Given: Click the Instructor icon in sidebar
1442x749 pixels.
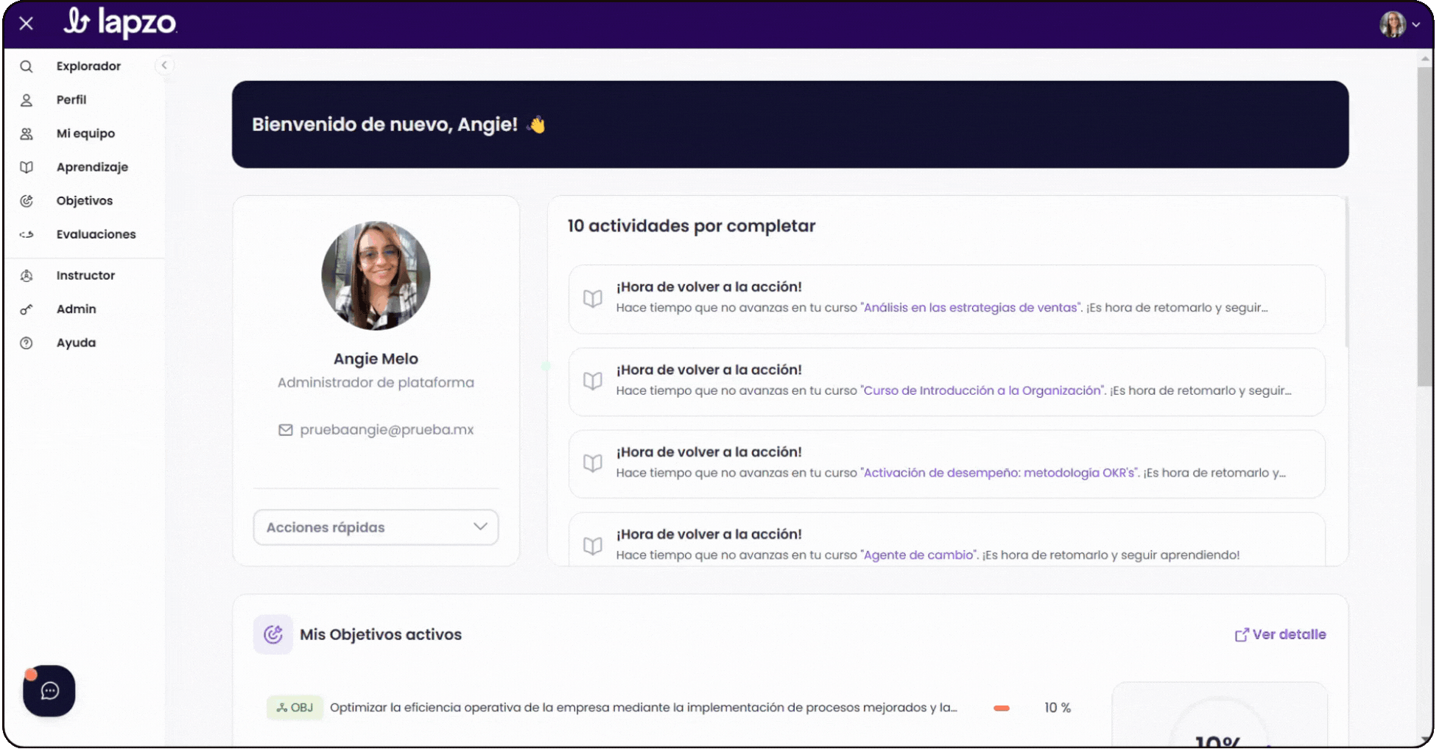Looking at the screenshot, I should click(27, 275).
